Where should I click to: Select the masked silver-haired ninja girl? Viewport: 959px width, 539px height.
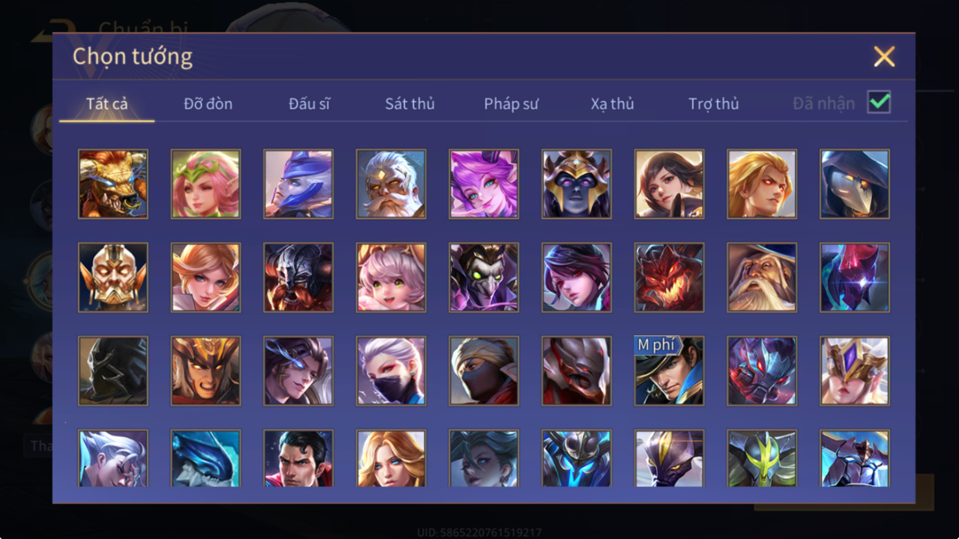(391, 371)
